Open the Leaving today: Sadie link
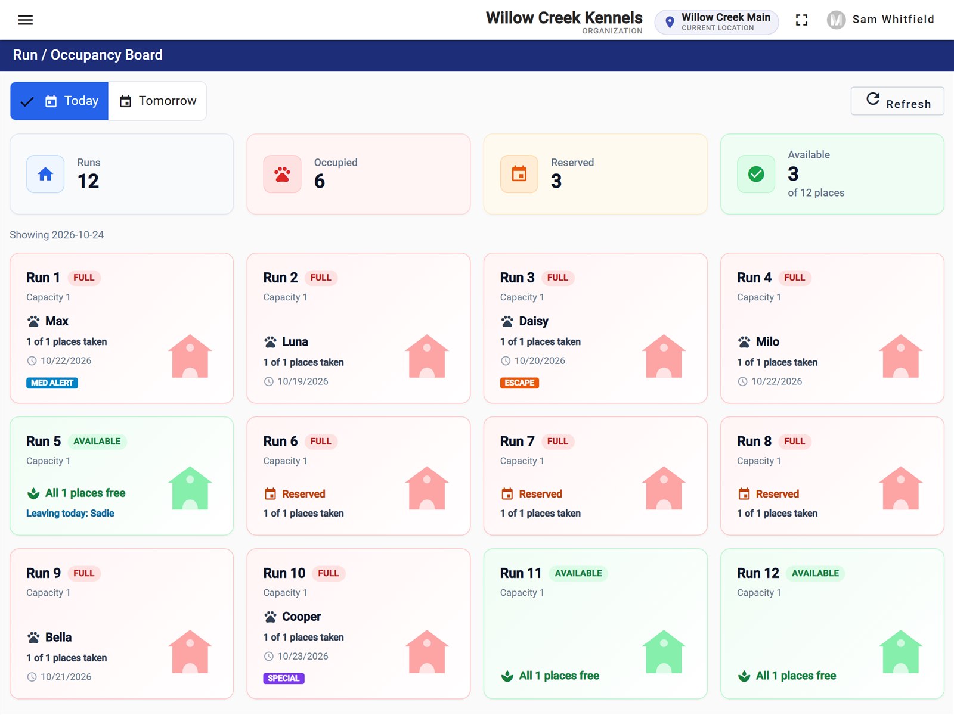Viewport: 954px width, 715px height. [70, 514]
